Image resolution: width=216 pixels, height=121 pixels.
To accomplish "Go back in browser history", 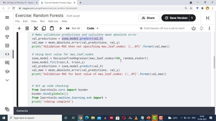I will 3,8.
